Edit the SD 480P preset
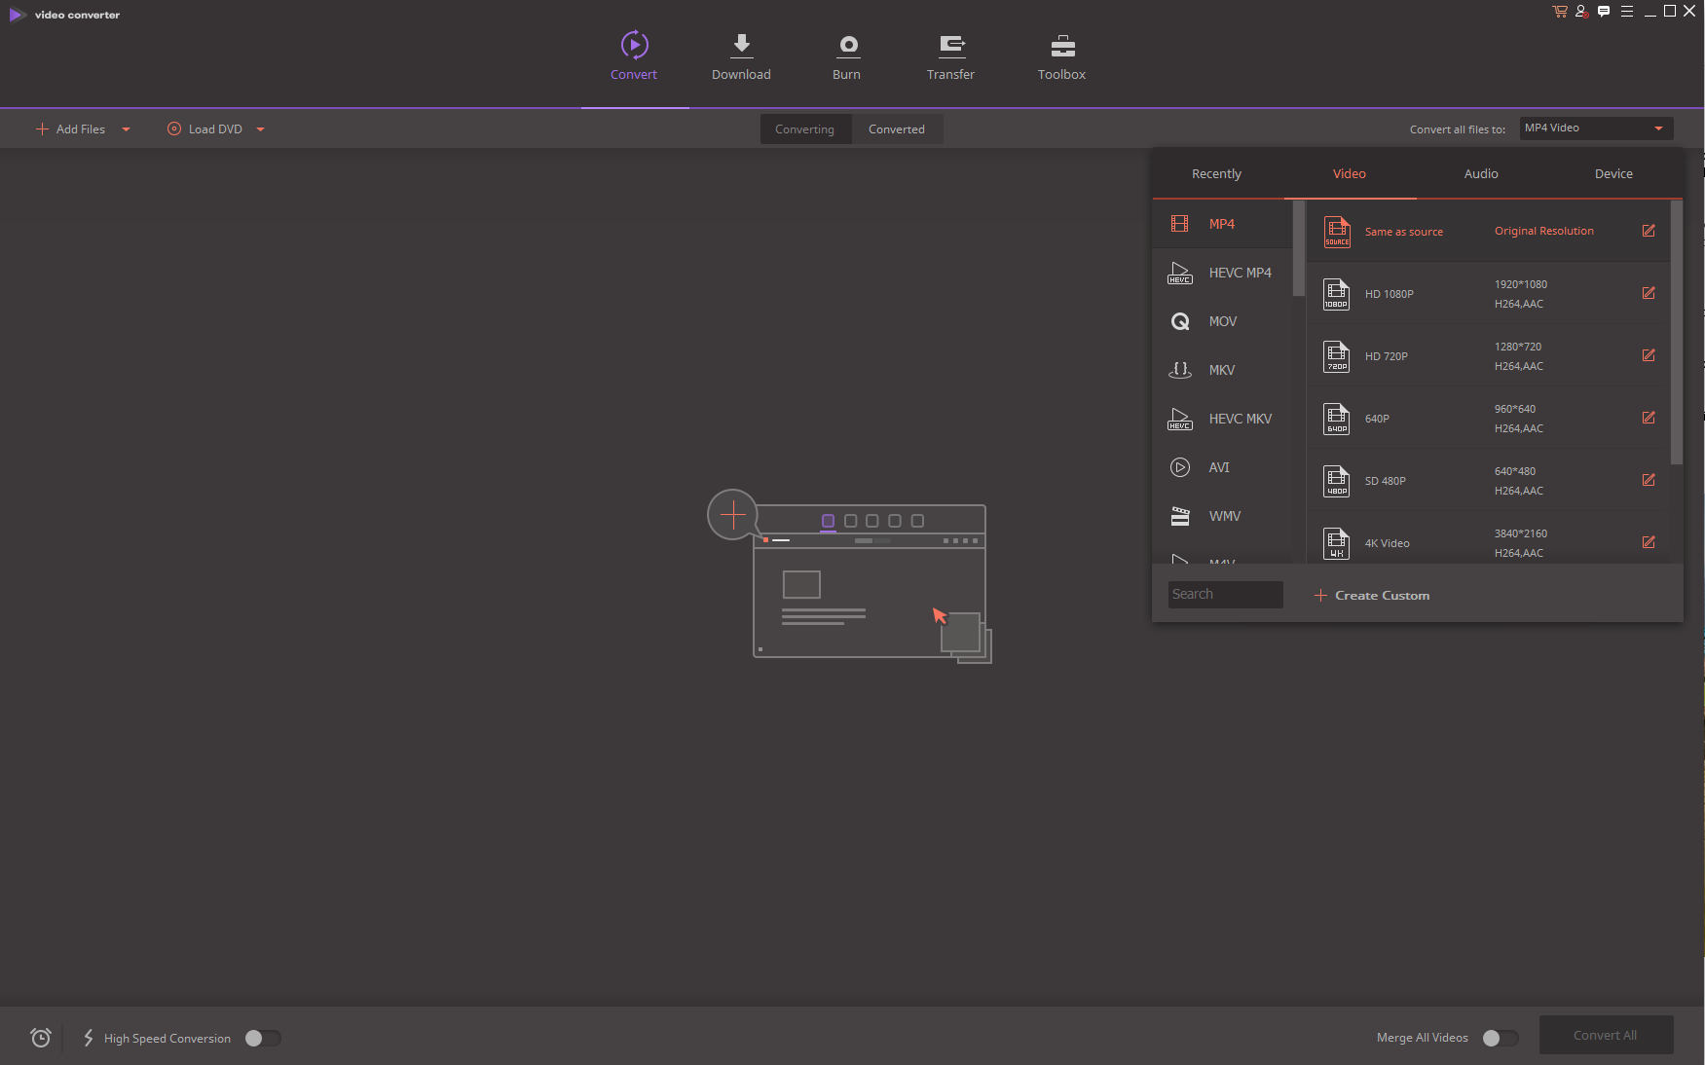Viewport: 1705px width, 1065px height. (1649, 480)
